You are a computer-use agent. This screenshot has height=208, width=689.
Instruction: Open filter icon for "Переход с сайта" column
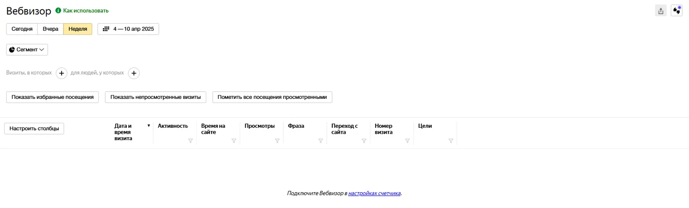(364, 141)
